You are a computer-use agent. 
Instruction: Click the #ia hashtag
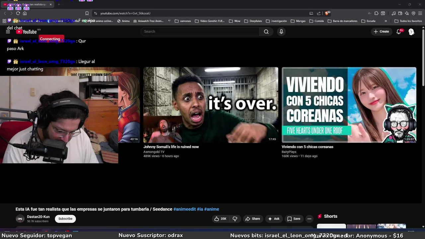200,209
